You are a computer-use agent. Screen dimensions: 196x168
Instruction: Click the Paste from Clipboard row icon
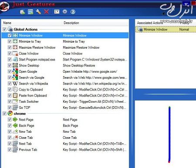click(x=15, y=95)
